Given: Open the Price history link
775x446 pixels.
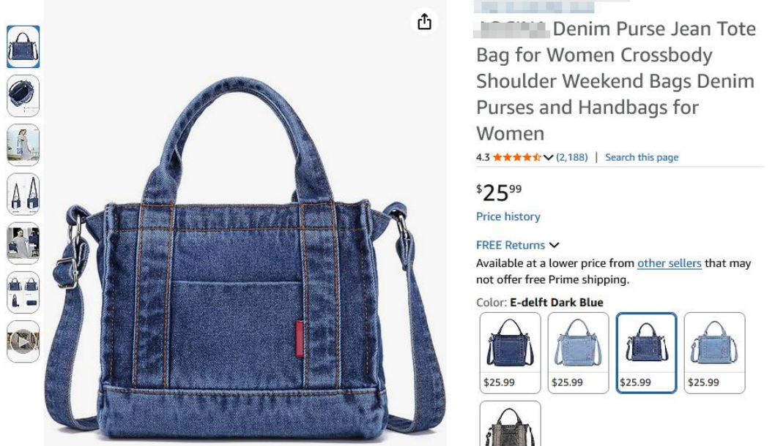Looking at the screenshot, I should 508,216.
